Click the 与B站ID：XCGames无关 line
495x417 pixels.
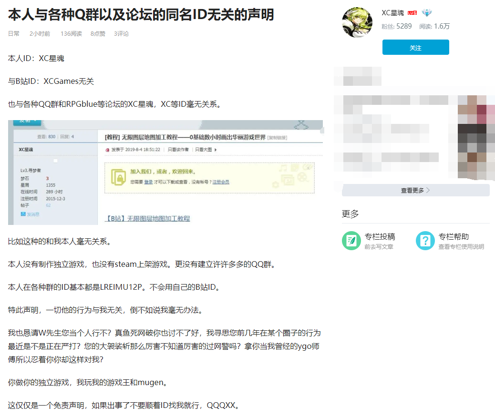click(x=51, y=81)
